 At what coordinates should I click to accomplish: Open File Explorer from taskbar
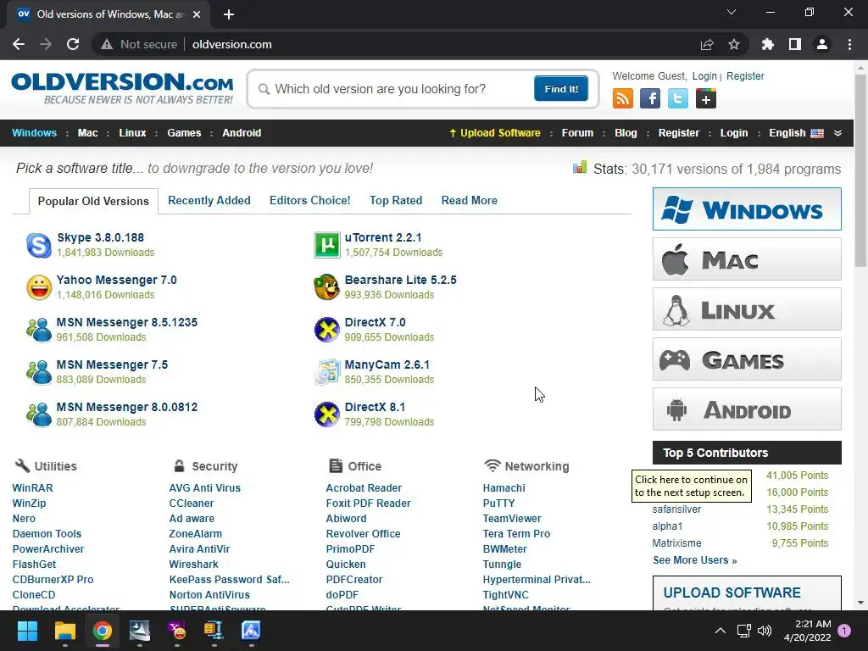(64, 631)
